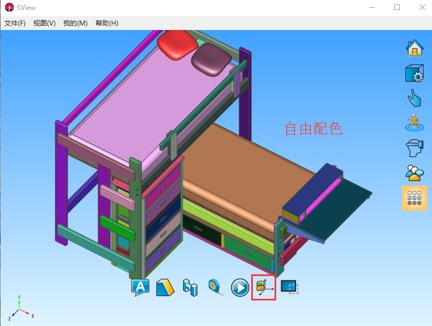The image size is (432, 326).
Task: Play the animation with the play button
Action: click(240, 288)
